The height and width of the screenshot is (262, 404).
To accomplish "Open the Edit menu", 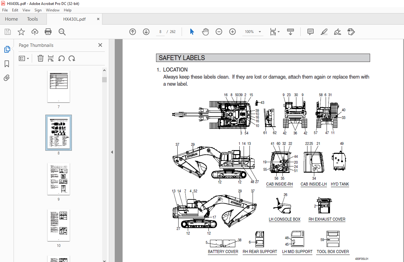I will 15,10.
